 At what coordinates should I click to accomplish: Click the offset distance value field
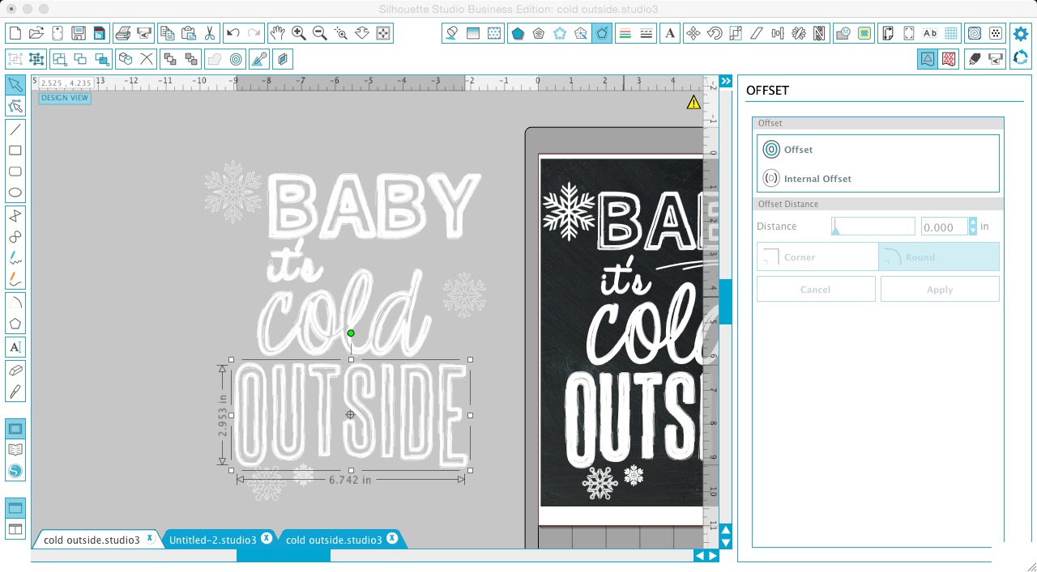click(x=944, y=227)
